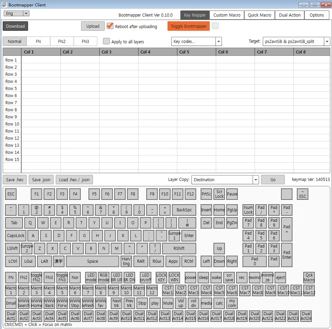Viewport: 332px width, 329px height.
Task: Select the LShift key
Action: [x=12, y=248]
